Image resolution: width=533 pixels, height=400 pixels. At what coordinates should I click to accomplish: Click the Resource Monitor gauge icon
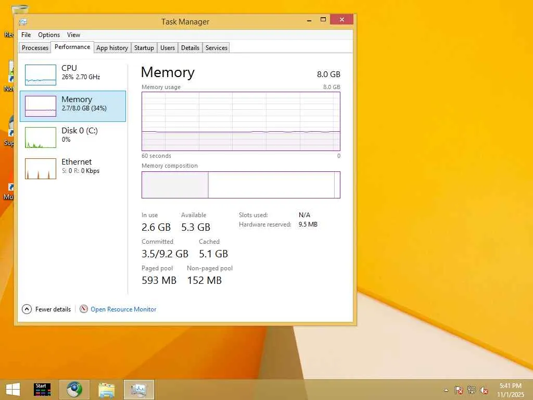click(84, 309)
